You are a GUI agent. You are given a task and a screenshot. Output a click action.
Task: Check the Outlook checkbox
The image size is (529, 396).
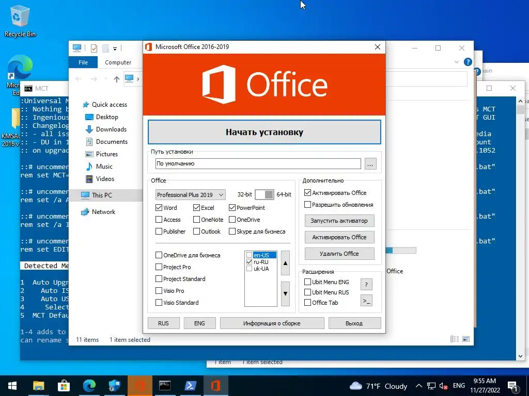point(196,232)
